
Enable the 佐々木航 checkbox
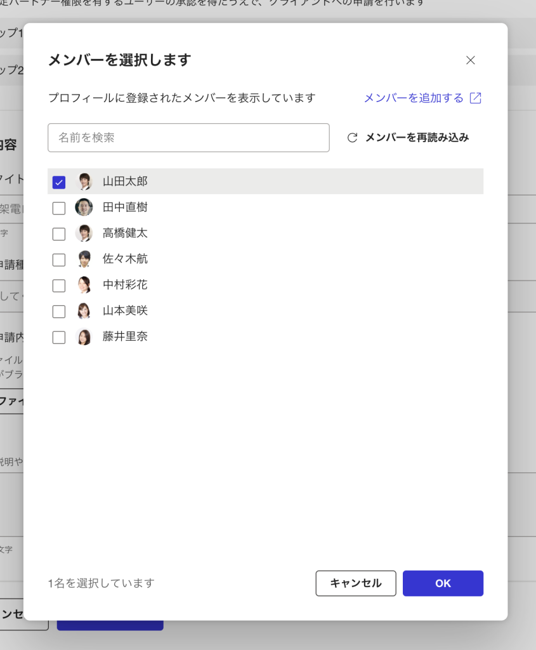(59, 260)
